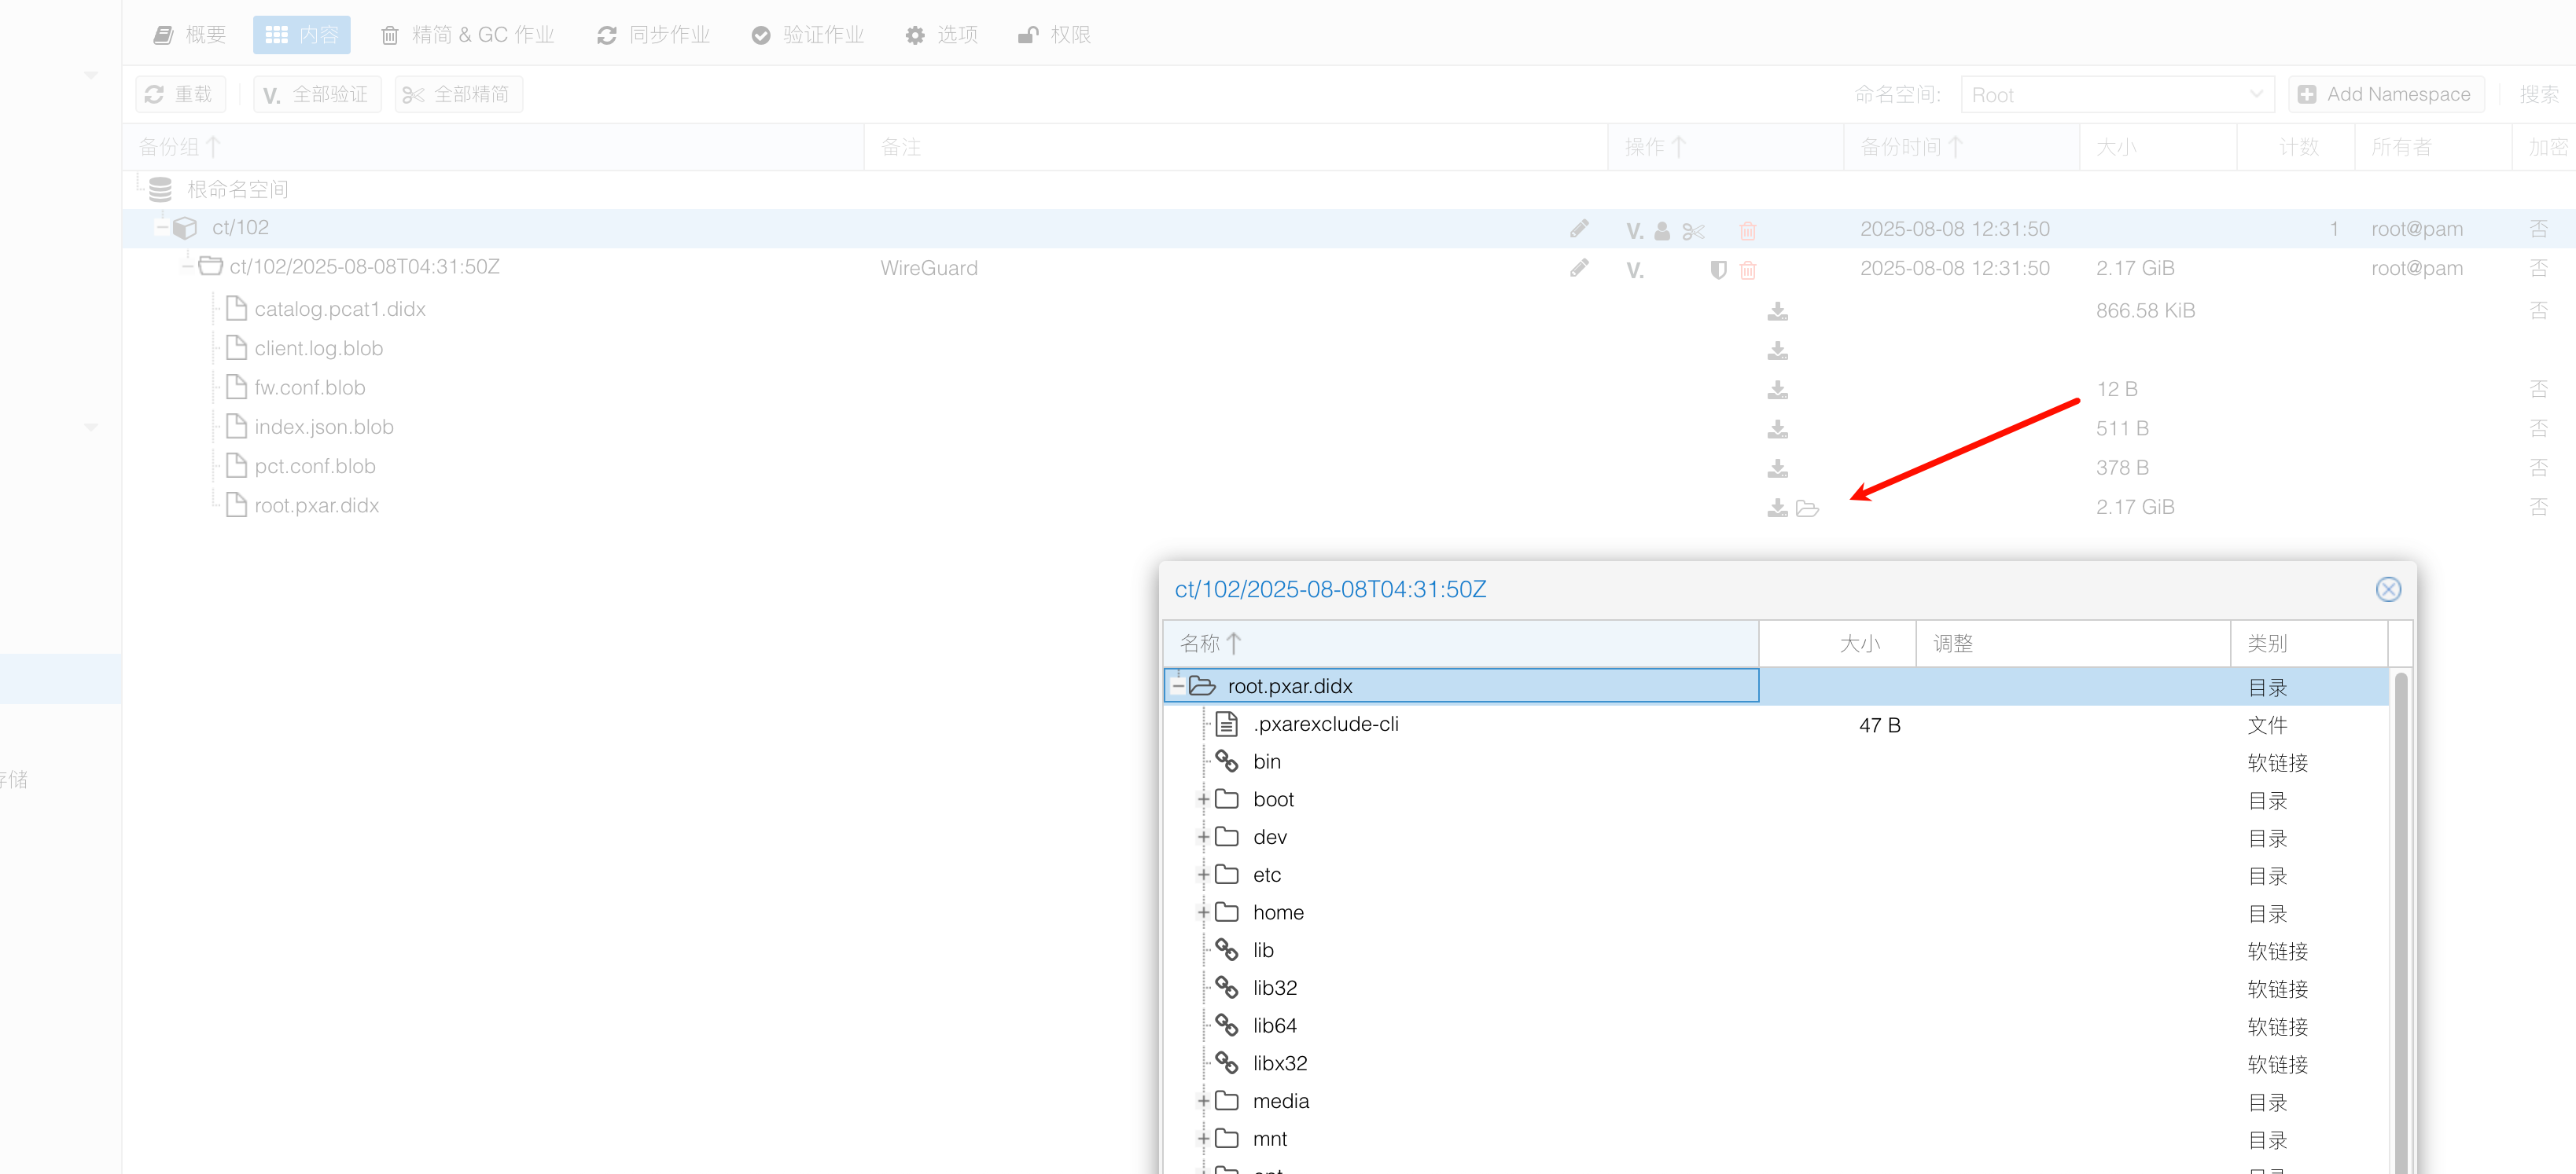Image resolution: width=2576 pixels, height=1174 pixels.
Task: Click edit pencil for WireGuard snapshot note
Action: pyautogui.click(x=1579, y=268)
